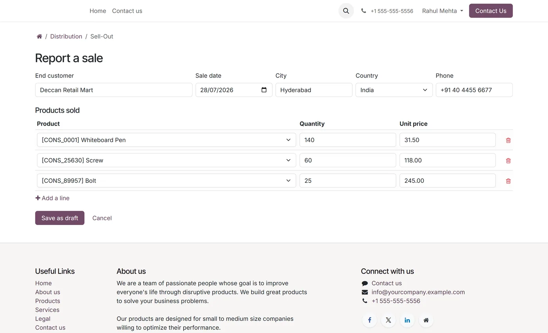
Task: Open the Distribution breadcrumb link
Action: pos(66,36)
